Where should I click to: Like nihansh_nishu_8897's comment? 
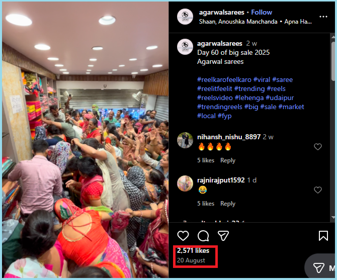pyautogui.click(x=318, y=147)
